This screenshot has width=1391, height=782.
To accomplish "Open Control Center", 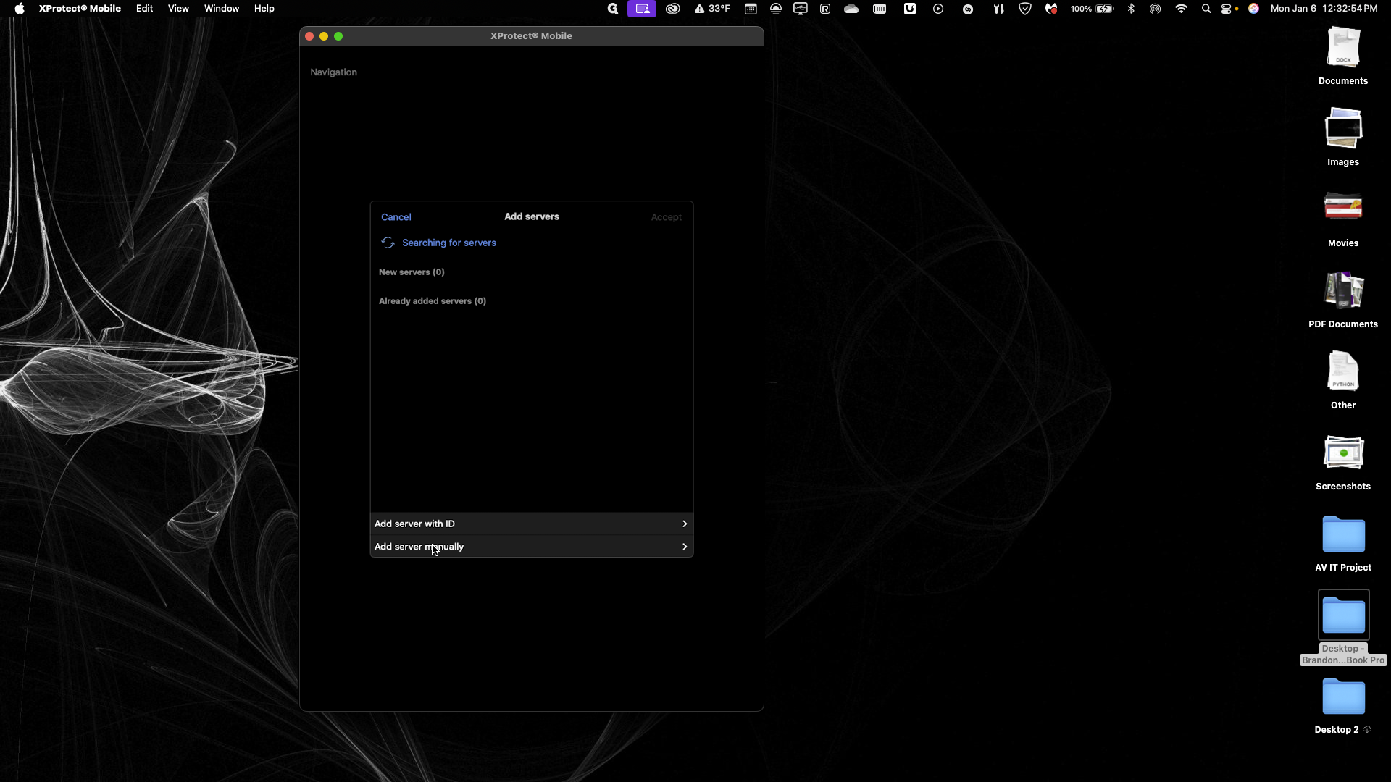I will coord(1227,9).
